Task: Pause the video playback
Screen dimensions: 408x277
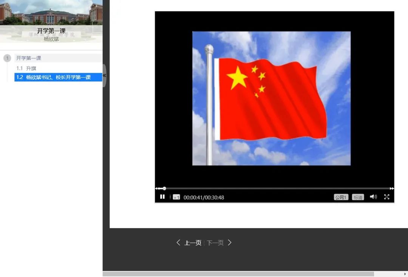Action: [162, 197]
